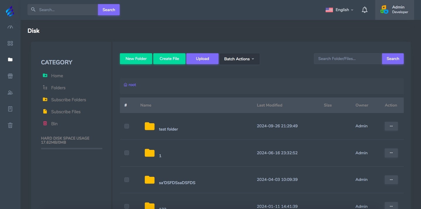The width and height of the screenshot is (421, 209).
Task: Click the green Home category icon
Action: click(x=45, y=76)
